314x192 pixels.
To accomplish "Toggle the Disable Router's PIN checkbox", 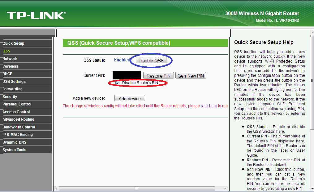I will click(117, 83).
